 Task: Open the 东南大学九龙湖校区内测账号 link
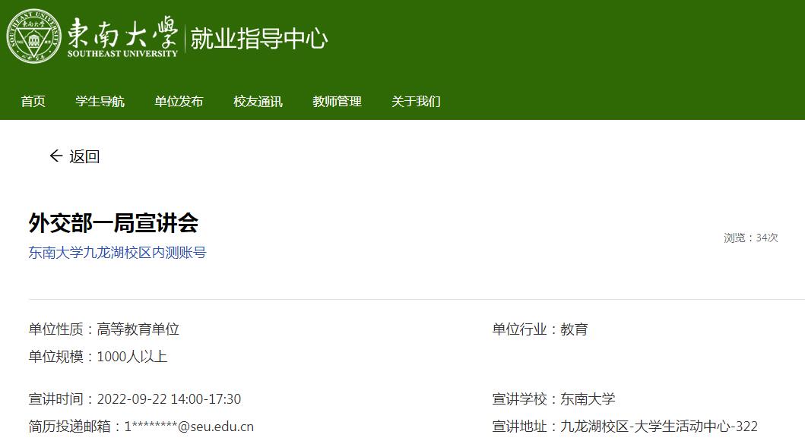point(117,253)
